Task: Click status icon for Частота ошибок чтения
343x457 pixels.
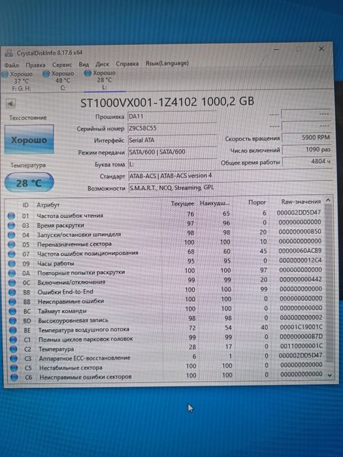Action: click(11, 216)
